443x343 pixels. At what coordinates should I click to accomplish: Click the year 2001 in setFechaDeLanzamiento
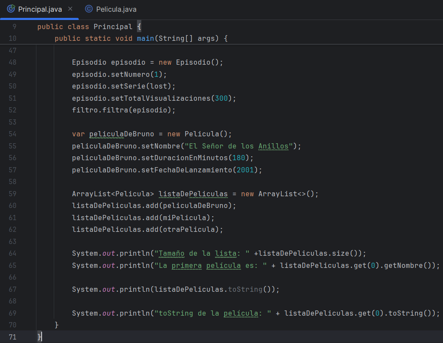tap(245, 170)
